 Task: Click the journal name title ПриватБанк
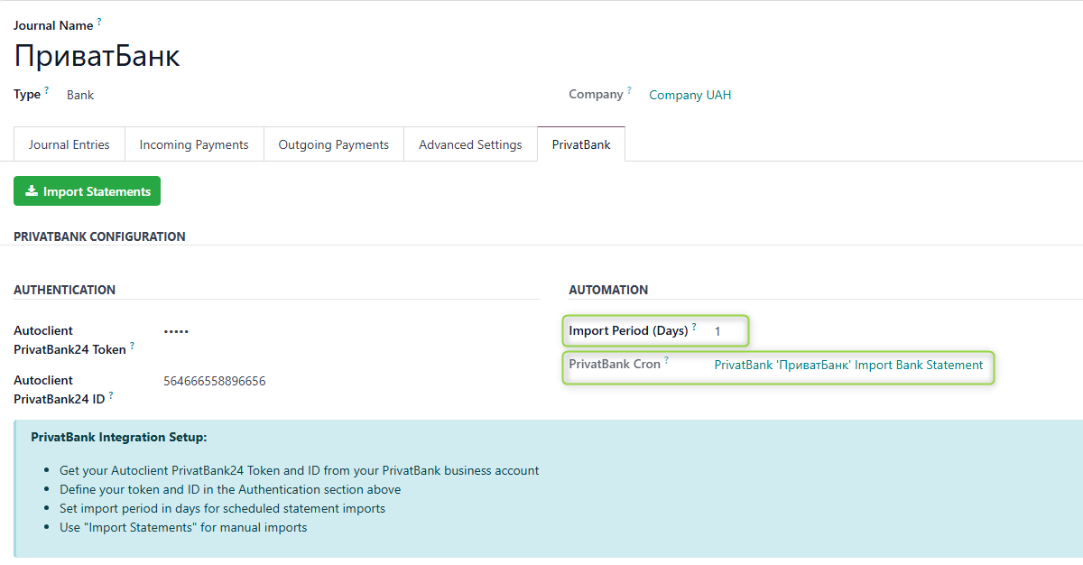pos(97,56)
